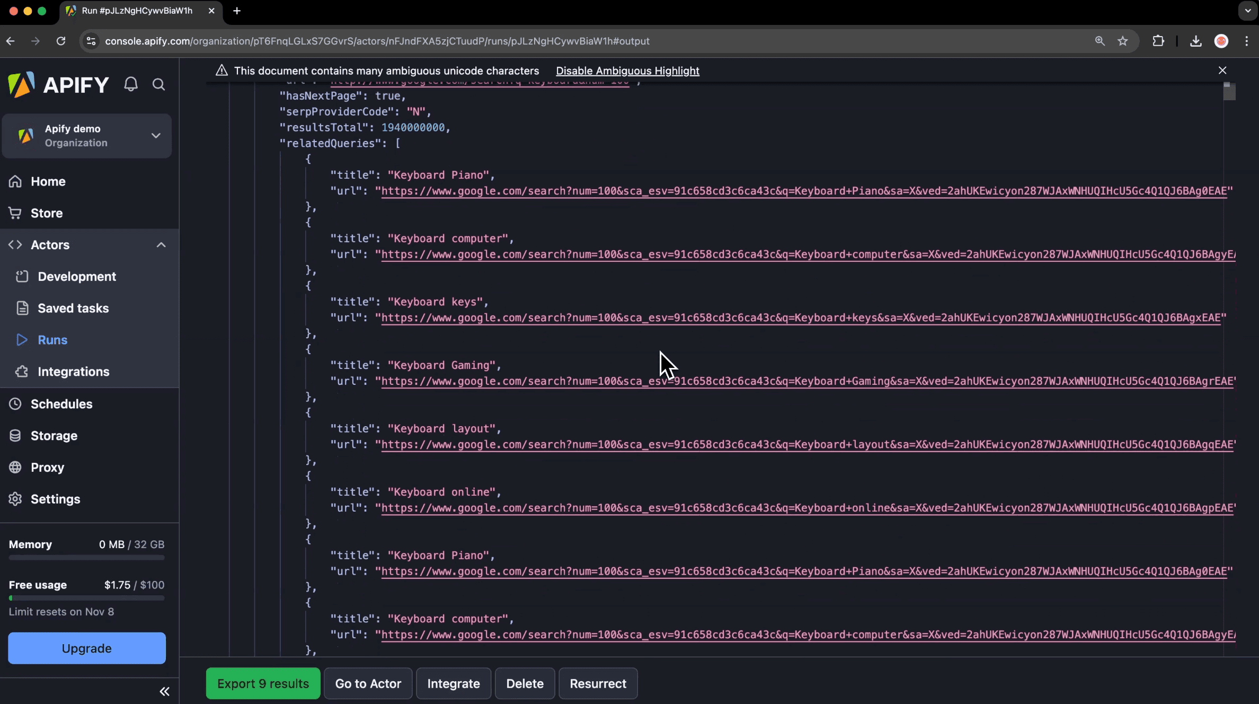Open the Keyboard+Gaming URL link
This screenshot has width=1259, height=704.
pos(807,381)
